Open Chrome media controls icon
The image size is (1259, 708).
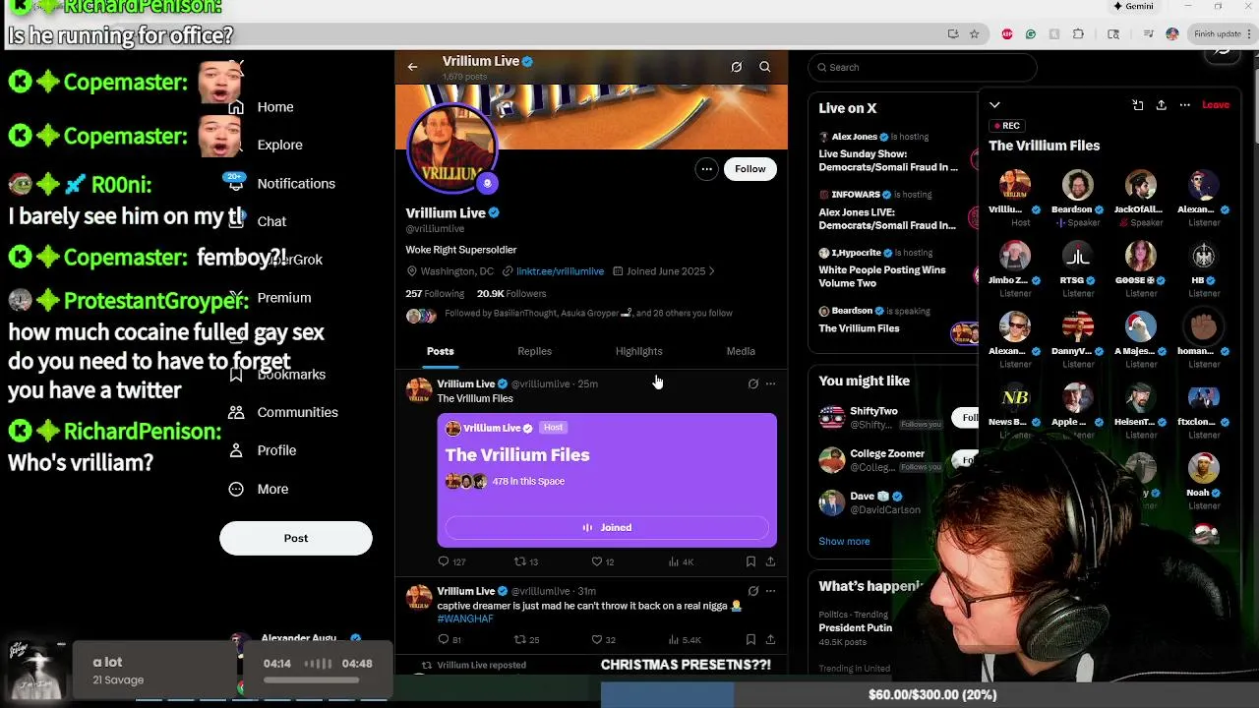pos(1149,33)
